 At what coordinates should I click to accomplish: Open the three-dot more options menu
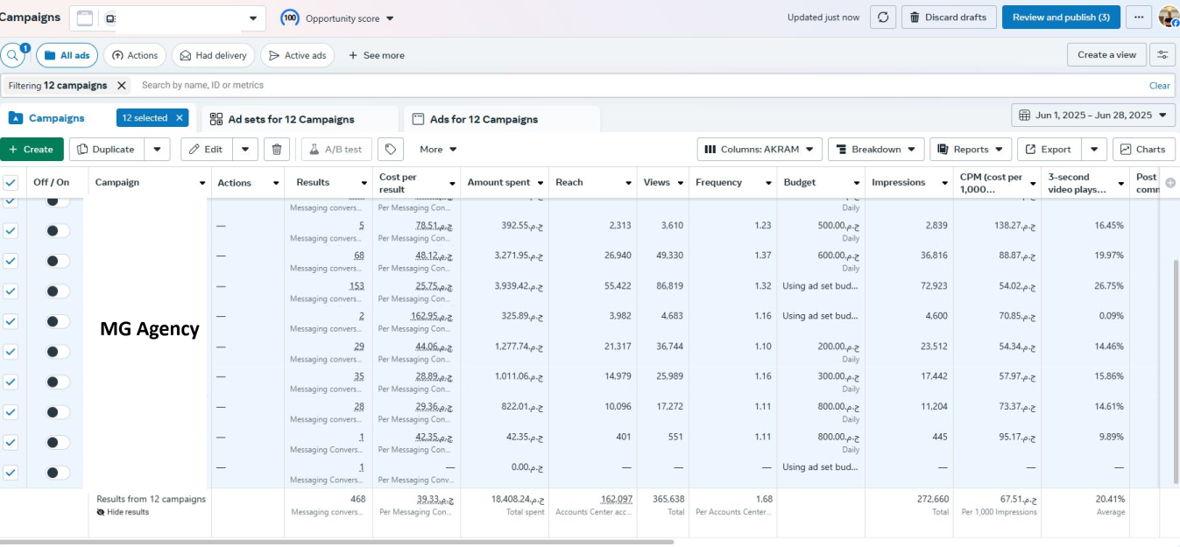1138,18
